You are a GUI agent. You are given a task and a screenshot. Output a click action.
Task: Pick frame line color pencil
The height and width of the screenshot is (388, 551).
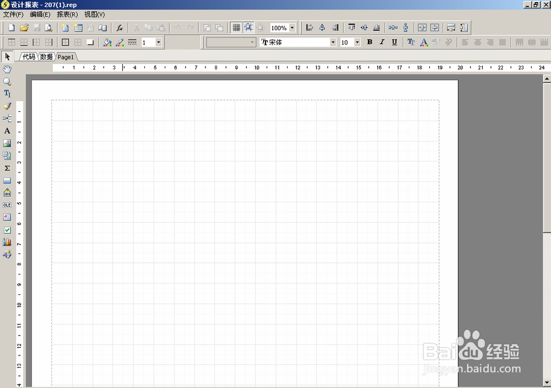[x=120, y=42]
